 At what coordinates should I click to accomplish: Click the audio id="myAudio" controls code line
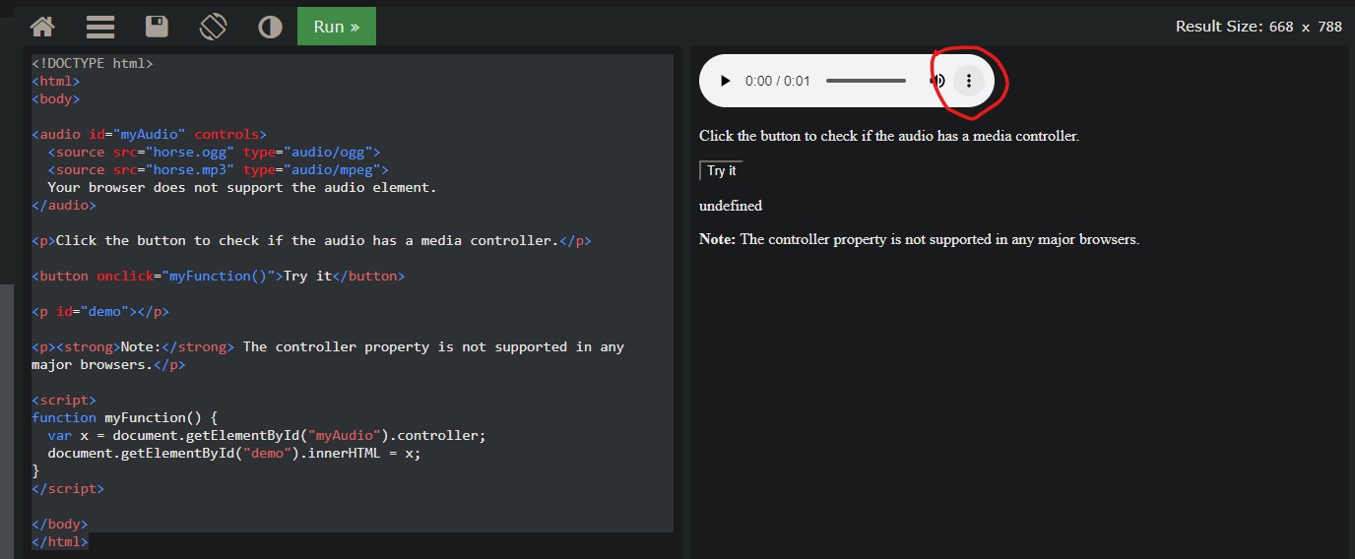pos(149,134)
